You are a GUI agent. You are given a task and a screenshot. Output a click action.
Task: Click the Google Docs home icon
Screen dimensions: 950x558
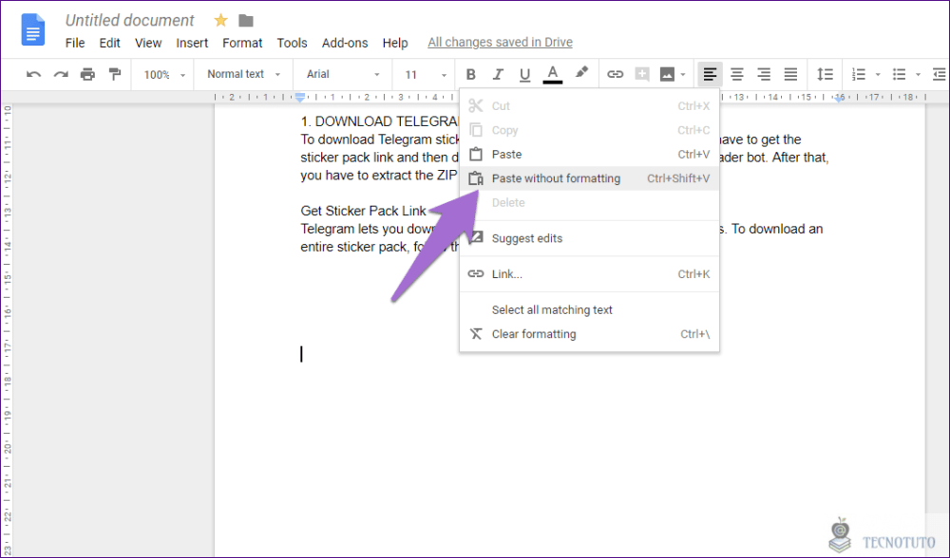point(32,29)
